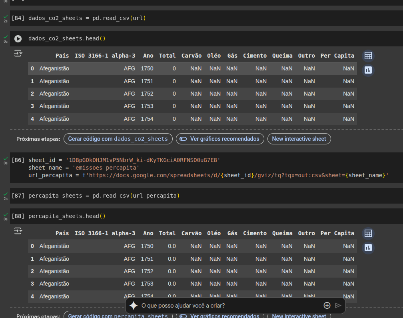Click the url_percapita variable in cell [86]
Viewport: 403px width, 318px height.
50,175
